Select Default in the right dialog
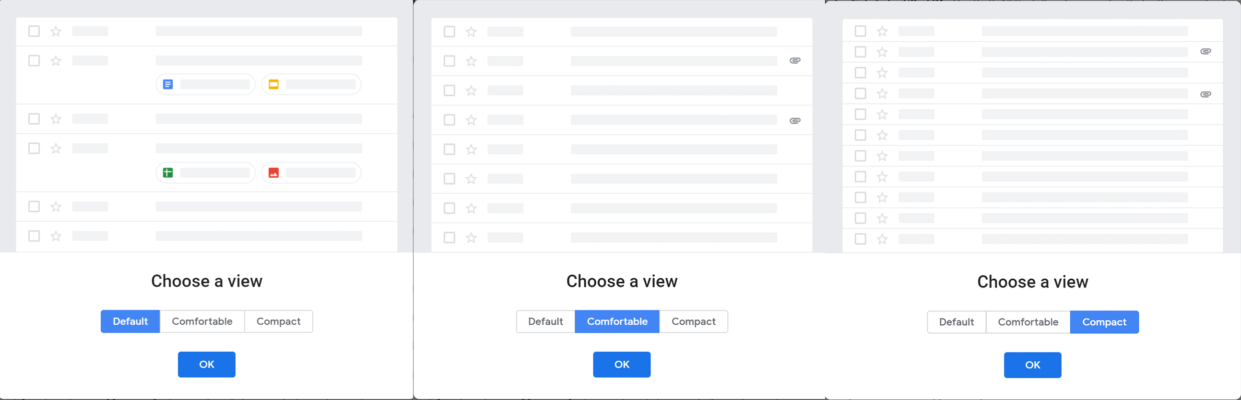Viewport: 1241px width, 400px height. [956, 322]
